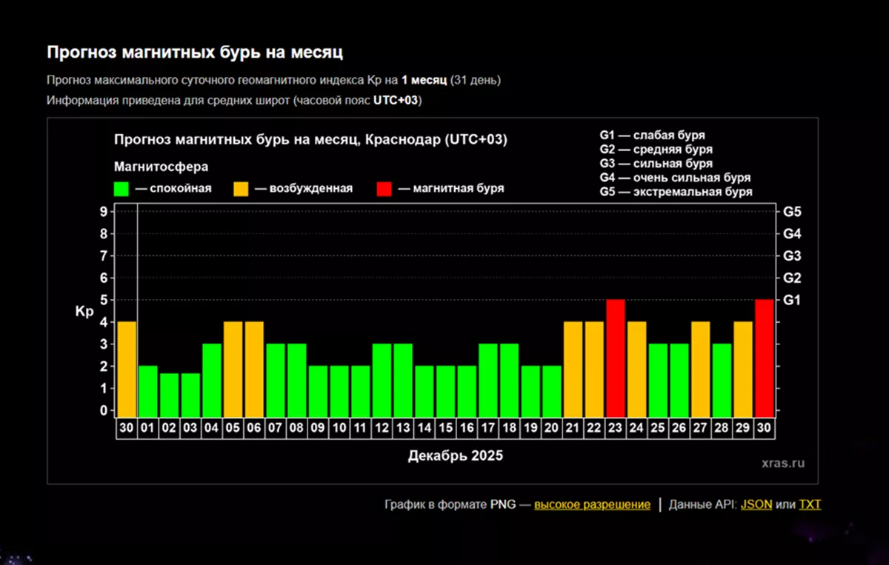Screen dimensions: 889x565
Task: Click date label 15 on the x-axis
Action: 445,429
